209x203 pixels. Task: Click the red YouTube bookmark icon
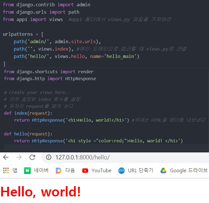click(x=85, y=171)
